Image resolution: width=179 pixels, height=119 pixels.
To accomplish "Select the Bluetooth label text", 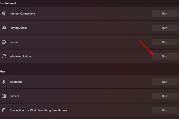I will [x=16, y=82].
